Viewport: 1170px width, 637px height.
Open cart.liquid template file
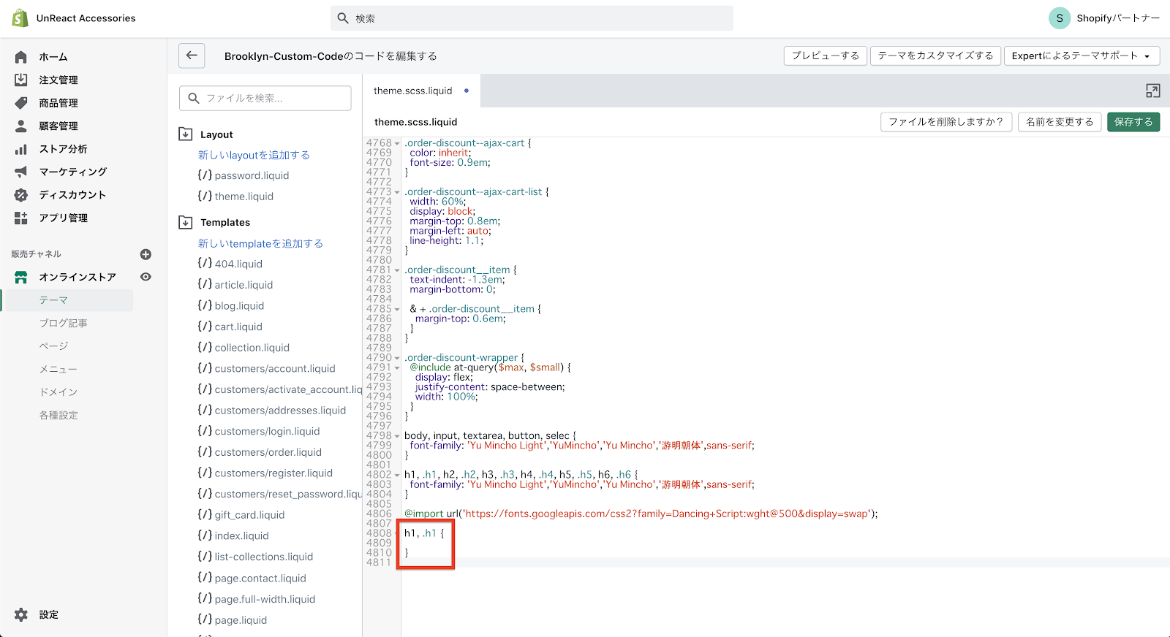point(238,327)
